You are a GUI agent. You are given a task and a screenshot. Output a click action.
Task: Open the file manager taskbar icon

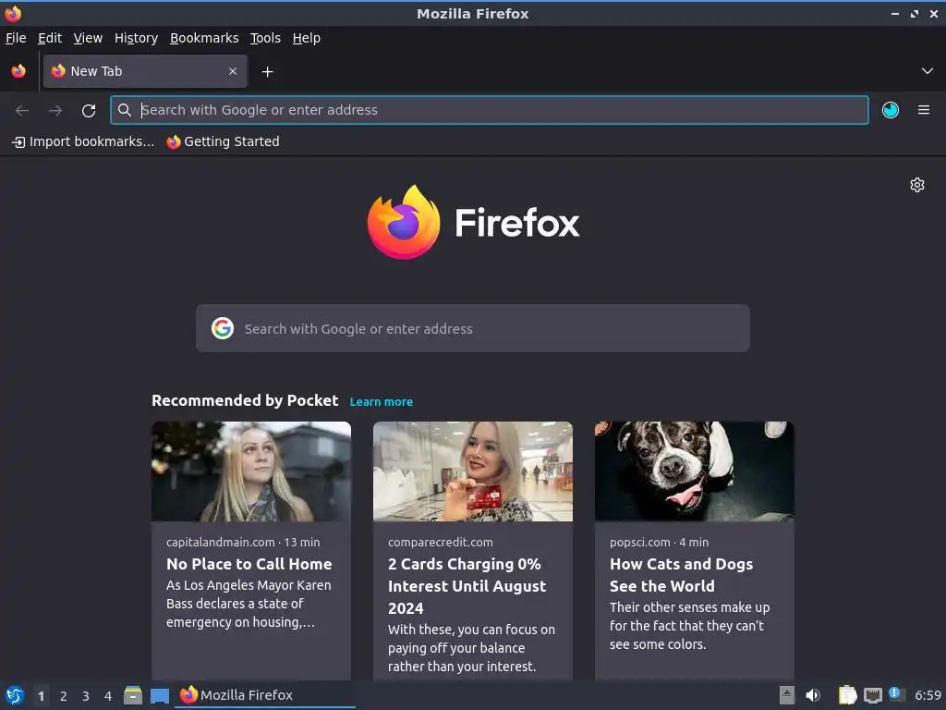pos(133,695)
